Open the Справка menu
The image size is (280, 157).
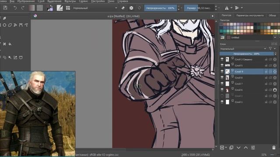pyautogui.click(x=122, y=1)
